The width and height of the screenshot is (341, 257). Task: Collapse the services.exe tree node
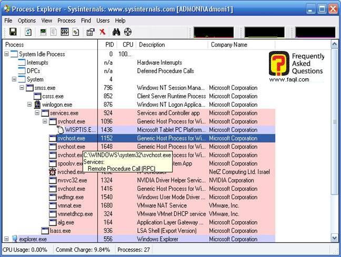click(37, 113)
